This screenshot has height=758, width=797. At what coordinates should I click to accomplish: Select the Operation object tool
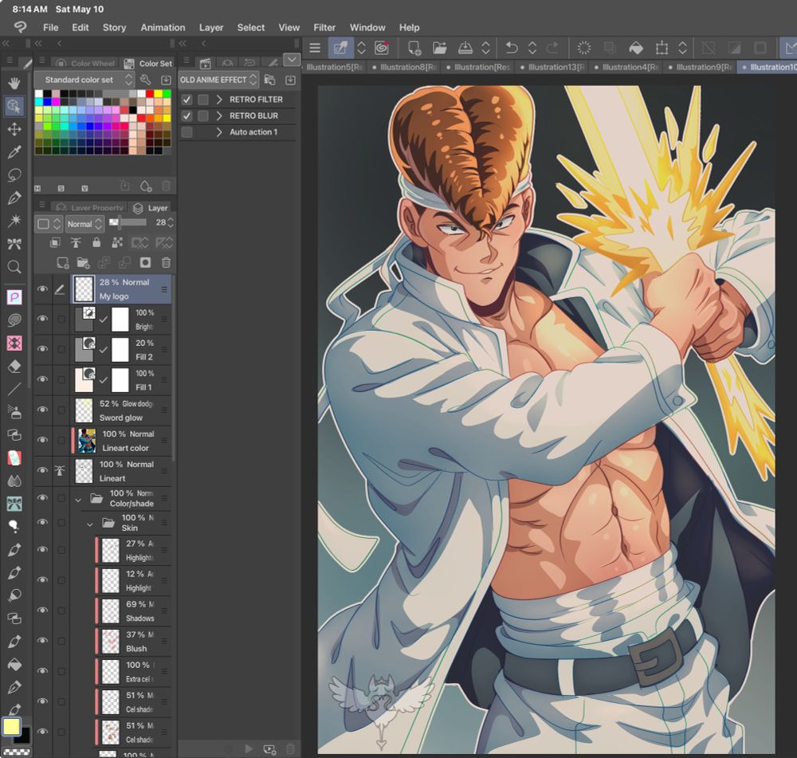point(14,106)
